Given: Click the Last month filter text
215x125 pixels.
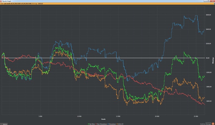Looking at the screenshot, I should click(18, 4).
